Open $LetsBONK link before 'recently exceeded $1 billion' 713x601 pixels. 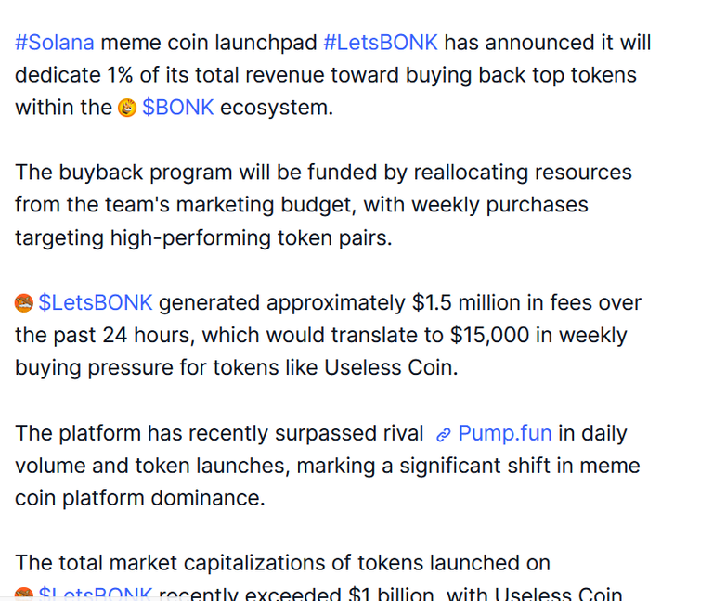96,594
